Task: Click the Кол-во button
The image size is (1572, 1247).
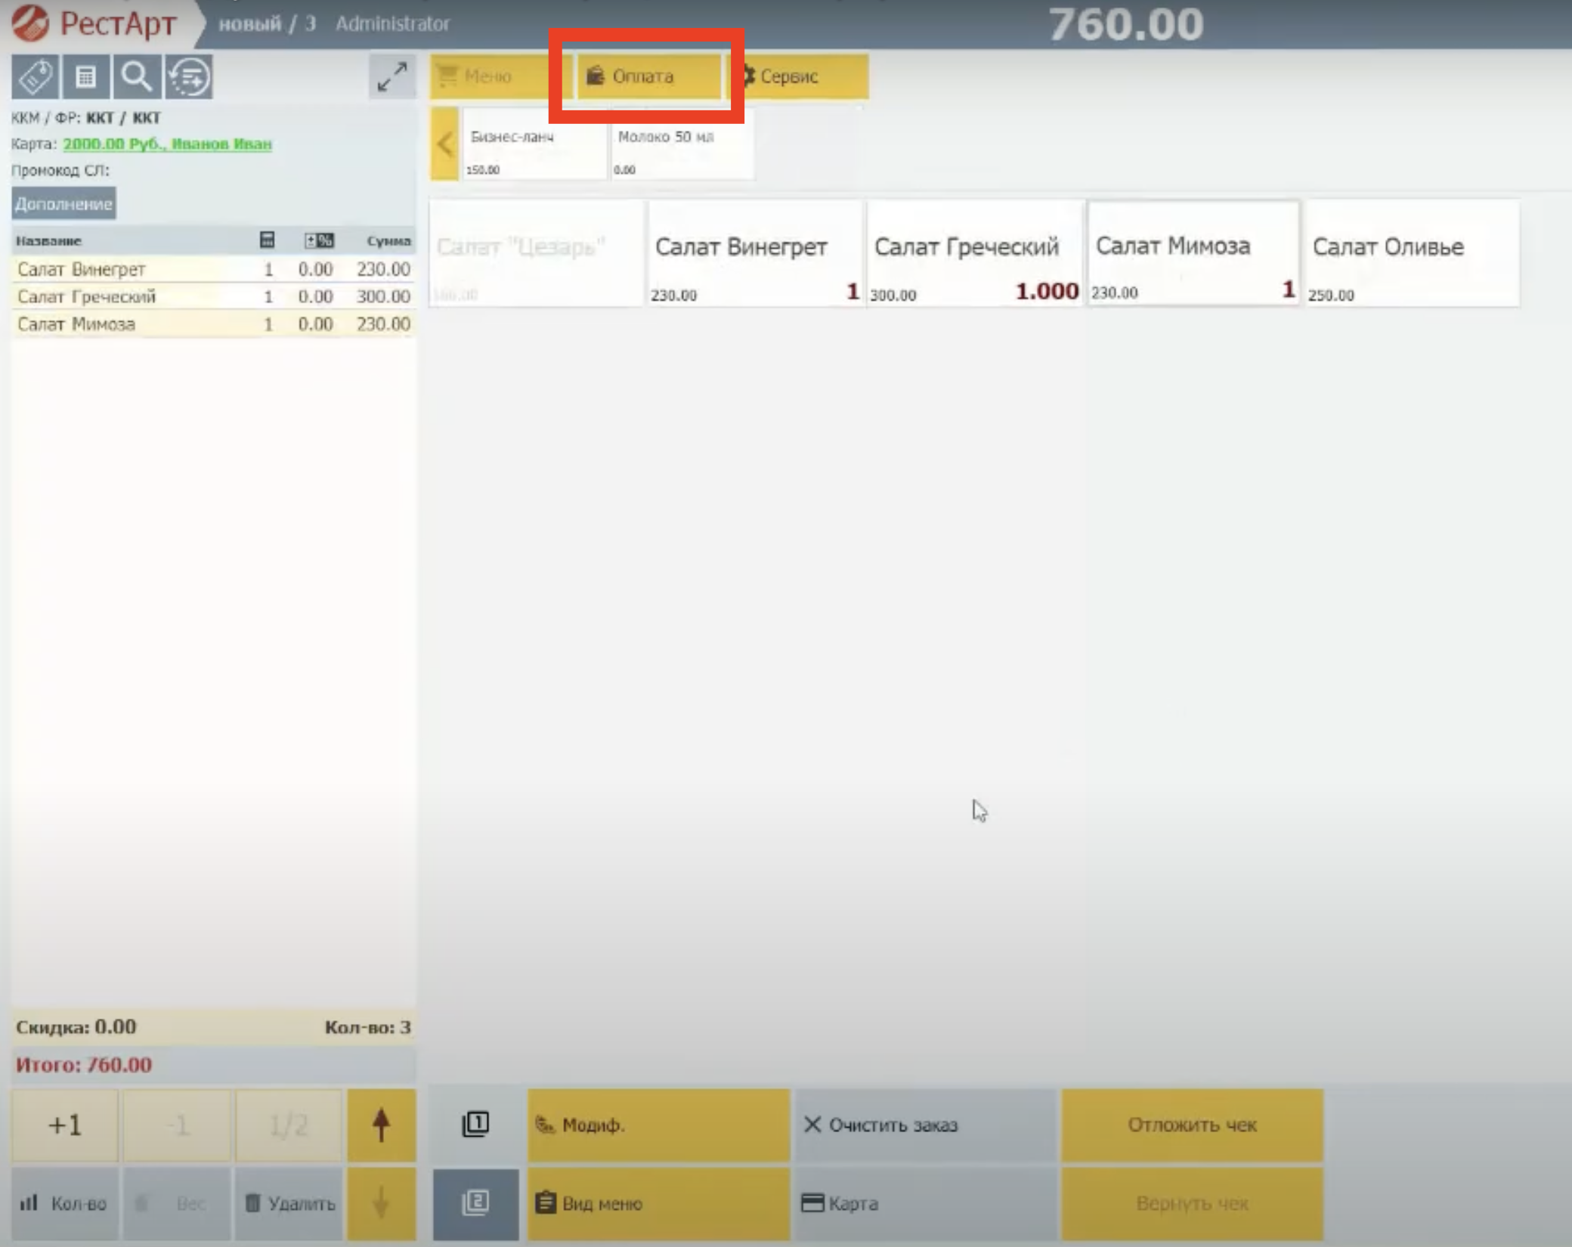Action: [65, 1203]
